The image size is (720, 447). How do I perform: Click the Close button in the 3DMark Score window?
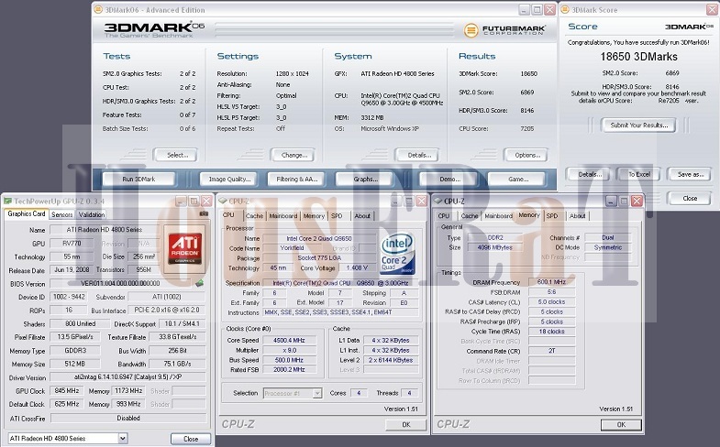point(690,198)
